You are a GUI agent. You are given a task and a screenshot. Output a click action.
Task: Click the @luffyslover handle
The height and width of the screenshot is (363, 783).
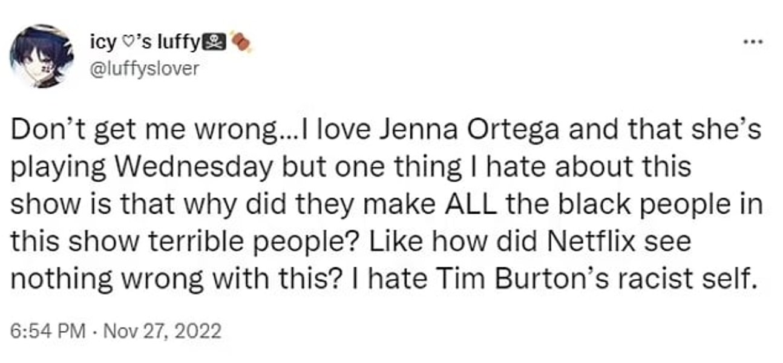click(x=143, y=68)
